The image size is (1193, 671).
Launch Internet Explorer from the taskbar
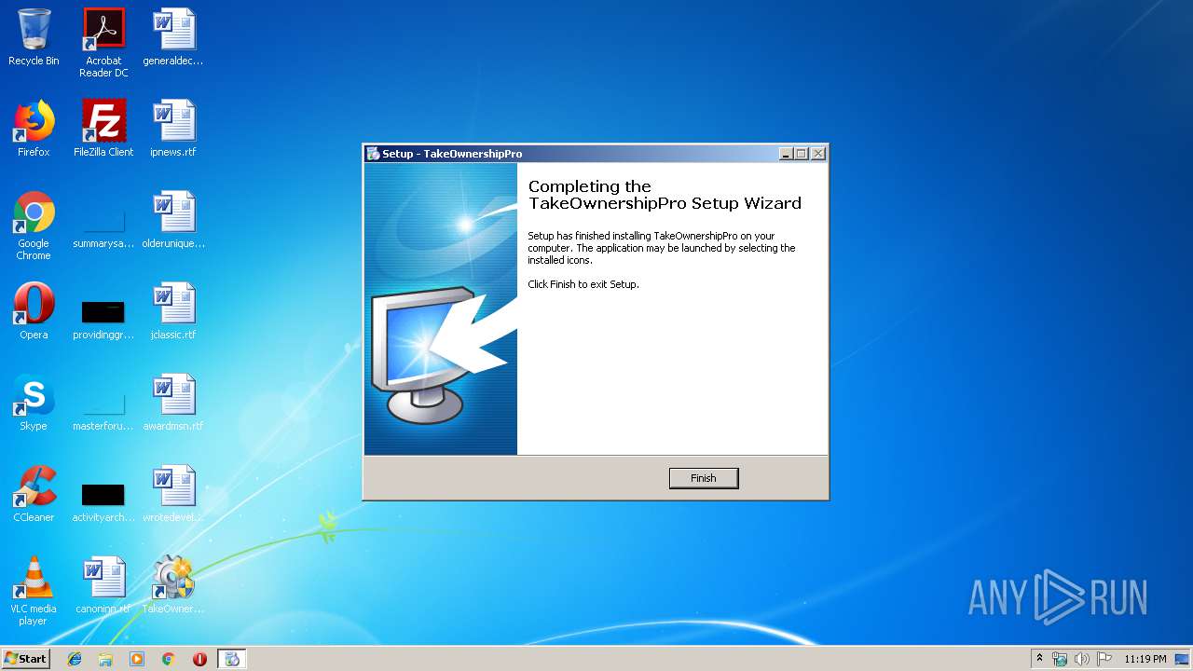click(75, 659)
